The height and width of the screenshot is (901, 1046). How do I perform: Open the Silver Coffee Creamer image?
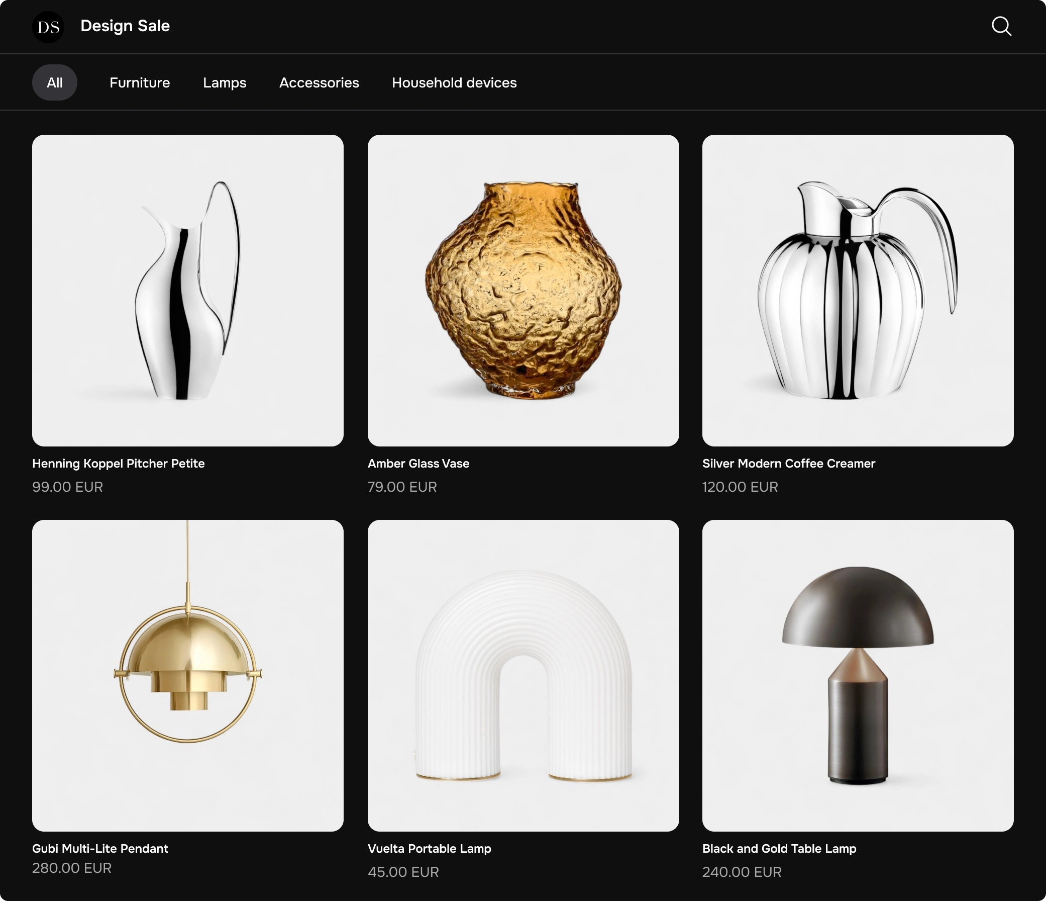(x=857, y=290)
